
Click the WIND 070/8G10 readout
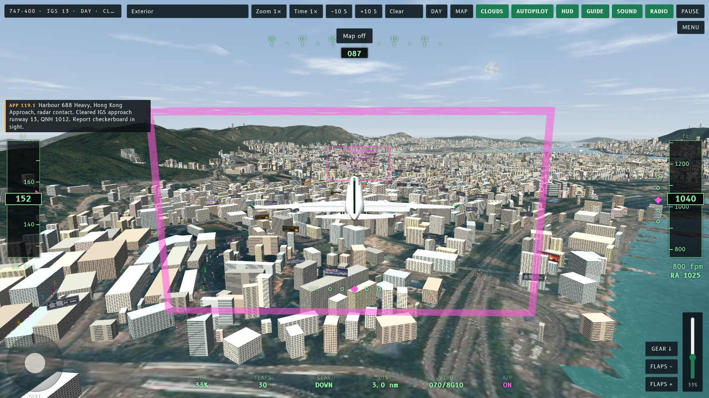coord(446,385)
